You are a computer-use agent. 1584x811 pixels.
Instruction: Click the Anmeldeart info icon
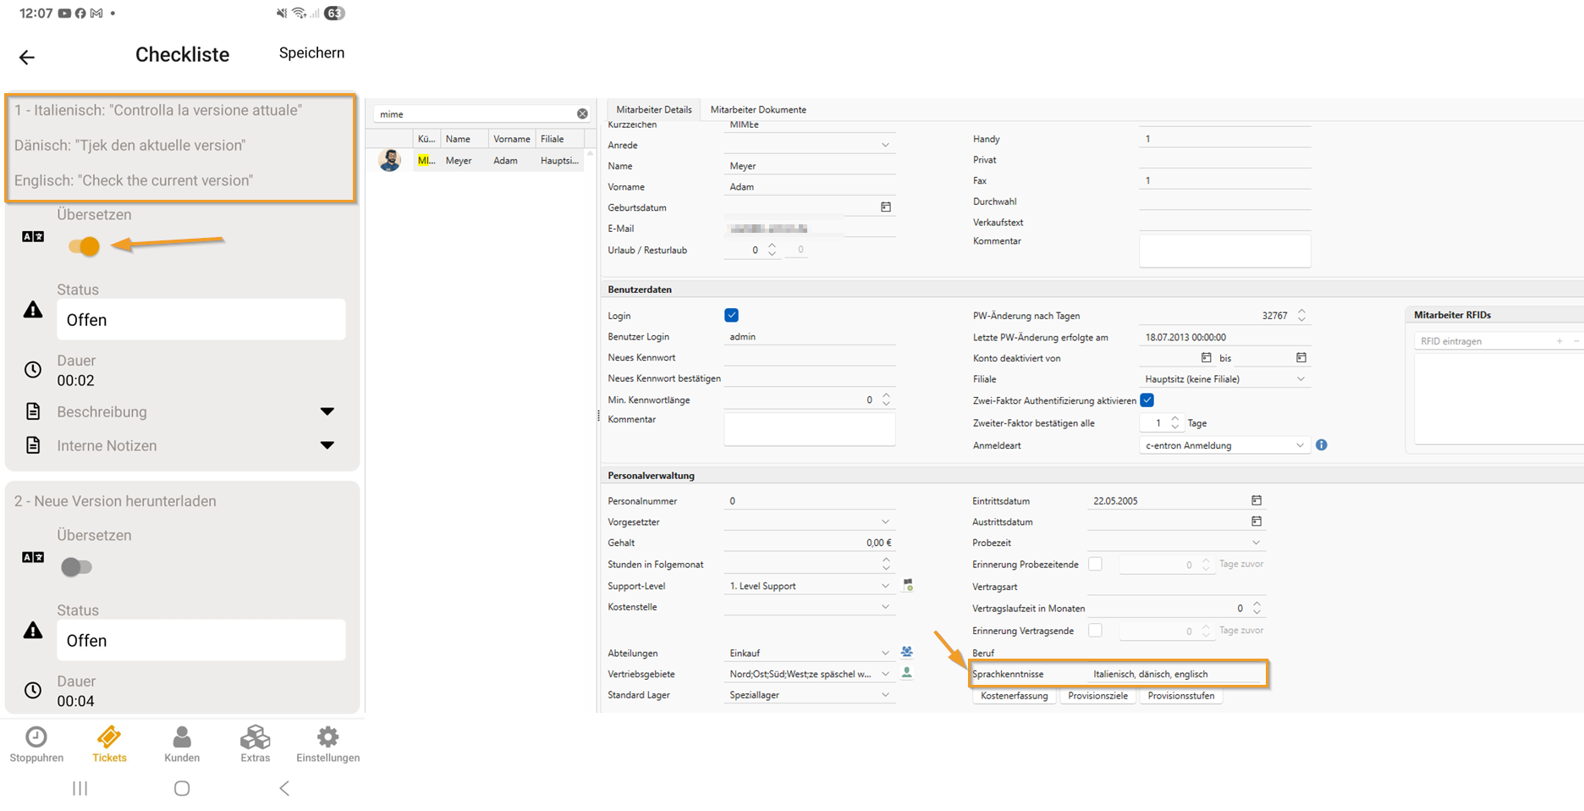[1322, 444]
